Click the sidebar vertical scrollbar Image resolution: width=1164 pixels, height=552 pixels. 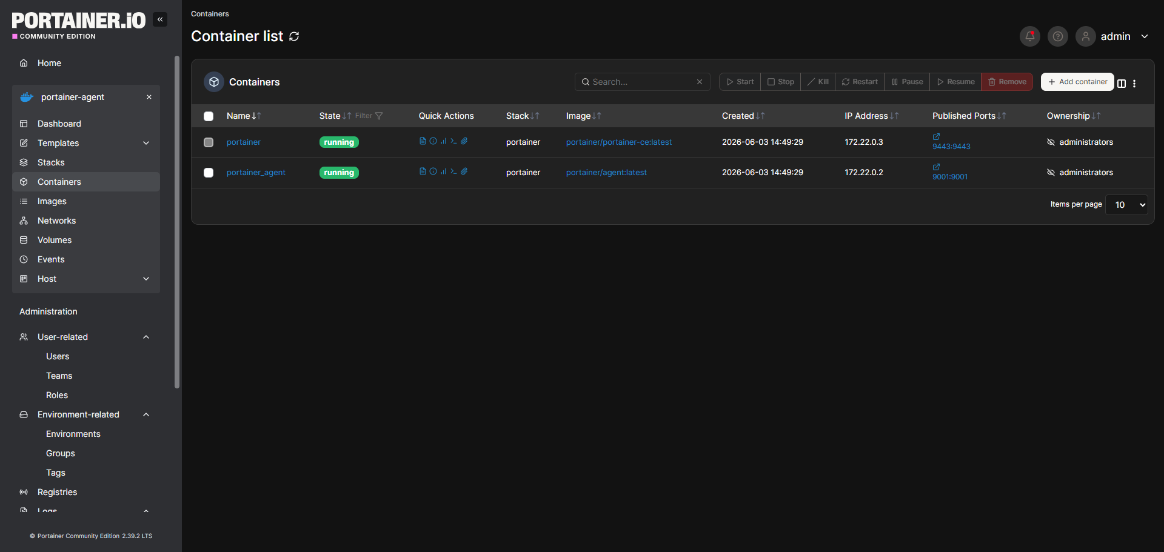click(x=177, y=222)
